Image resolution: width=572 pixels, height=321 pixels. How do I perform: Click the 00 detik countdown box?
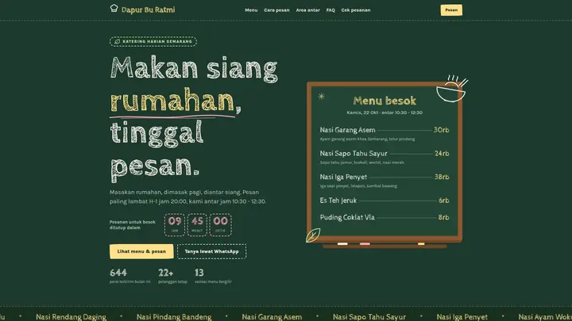coord(220,224)
